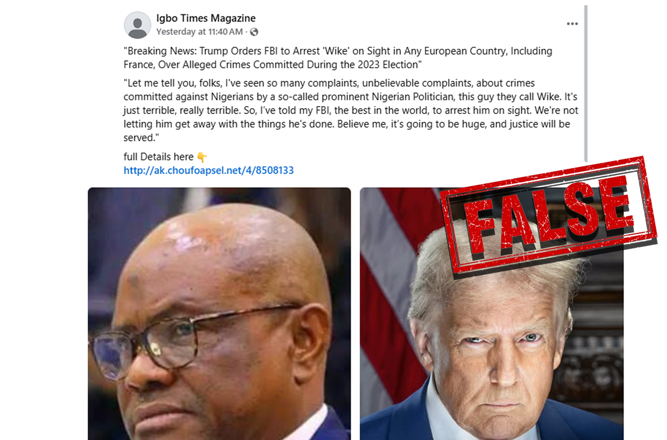Open the right photo with American flag
The image size is (667, 440).
click(x=491, y=314)
